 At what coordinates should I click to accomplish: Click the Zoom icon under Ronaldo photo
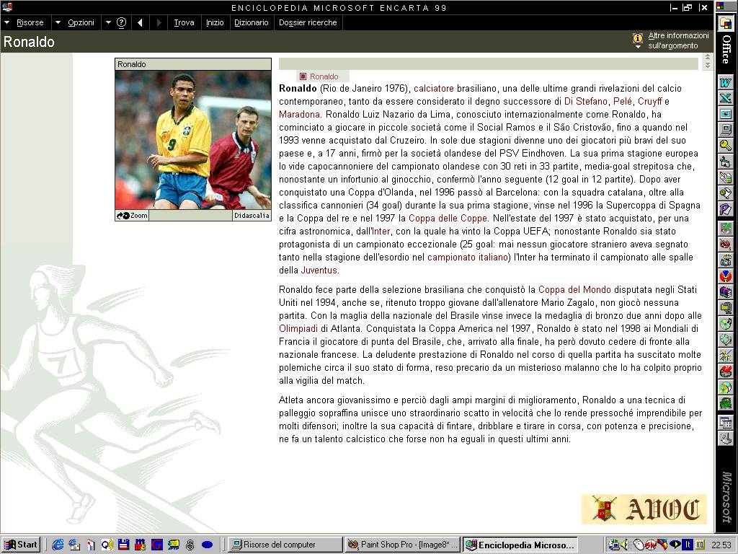click(x=133, y=215)
